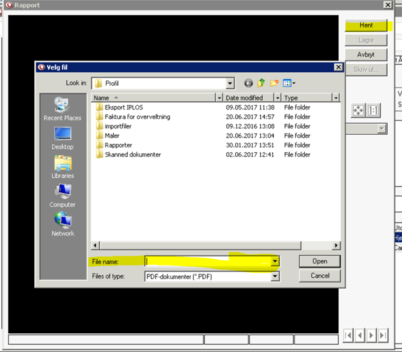Screen dimensions: 402x352
Task: Click inside the File name text field
Action: (206, 261)
